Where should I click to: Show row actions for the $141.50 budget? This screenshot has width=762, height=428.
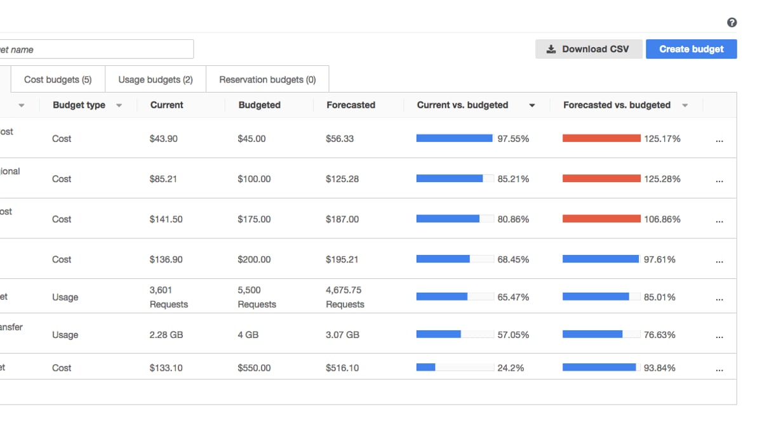(x=719, y=221)
